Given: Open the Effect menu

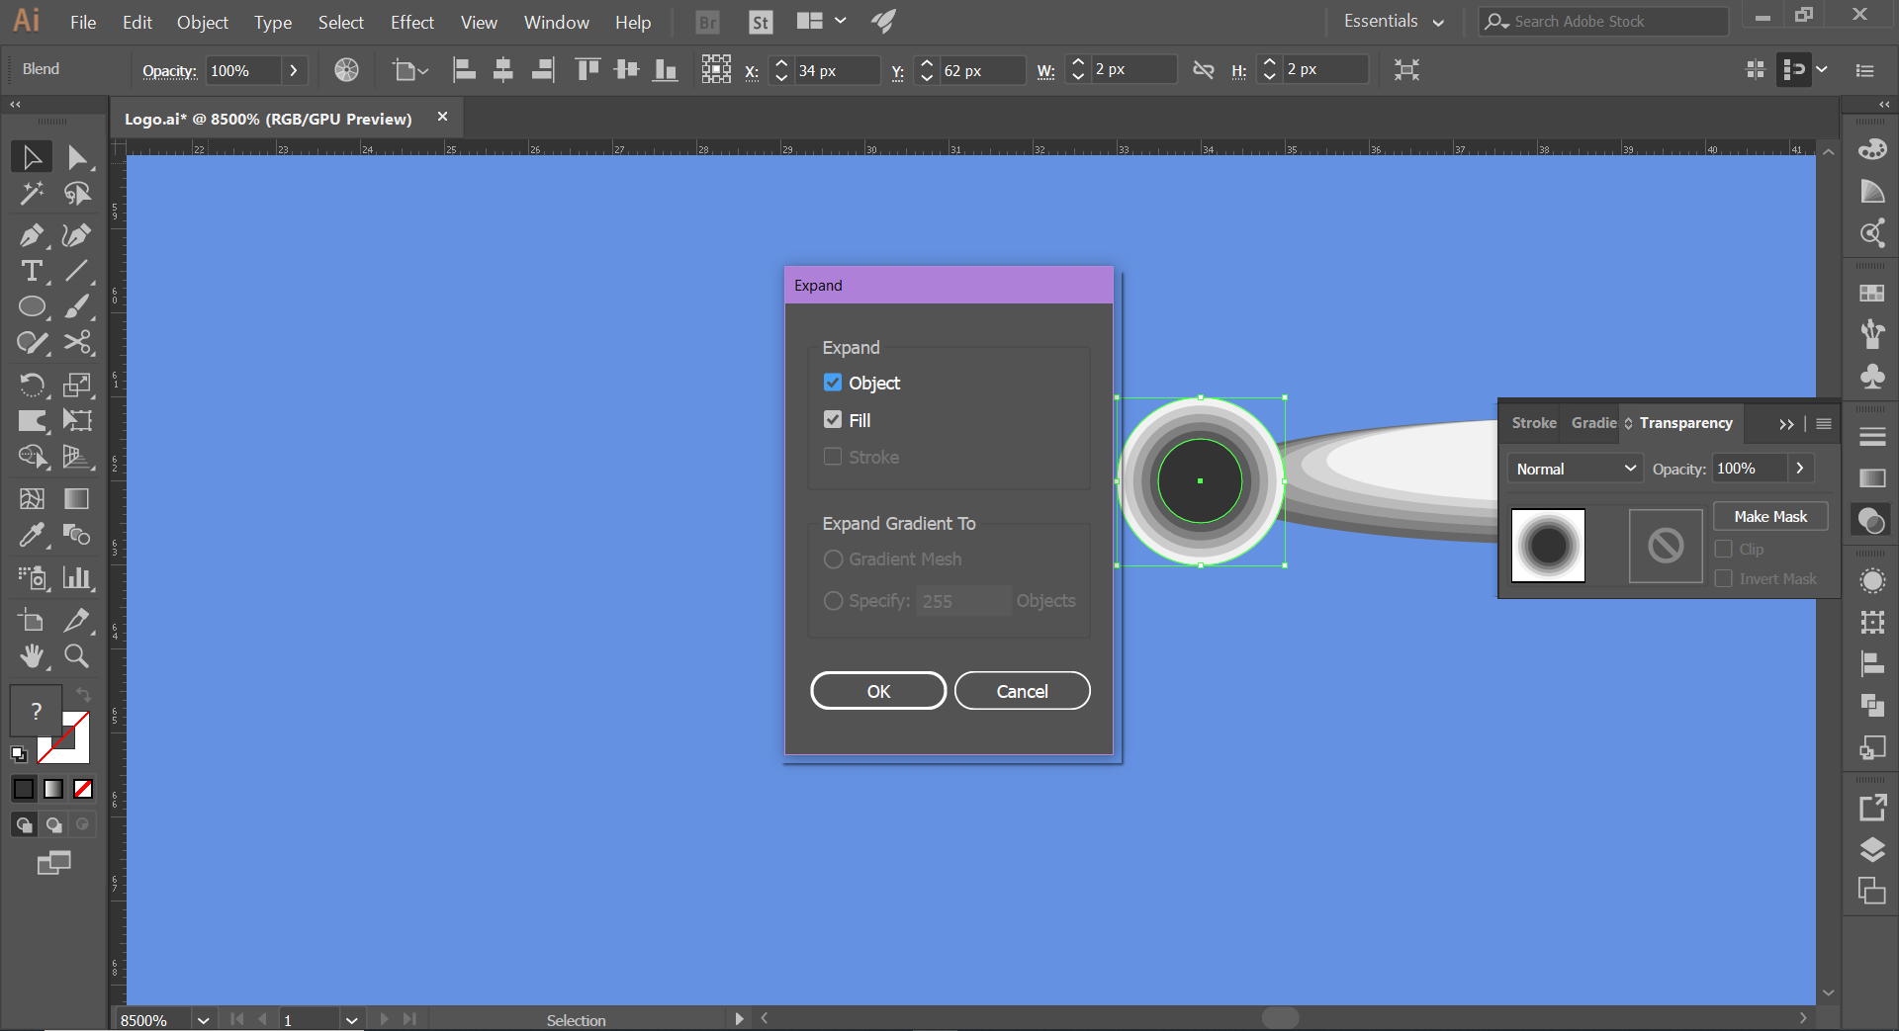Looking at the screenshot, I should [x=412, y=22].
